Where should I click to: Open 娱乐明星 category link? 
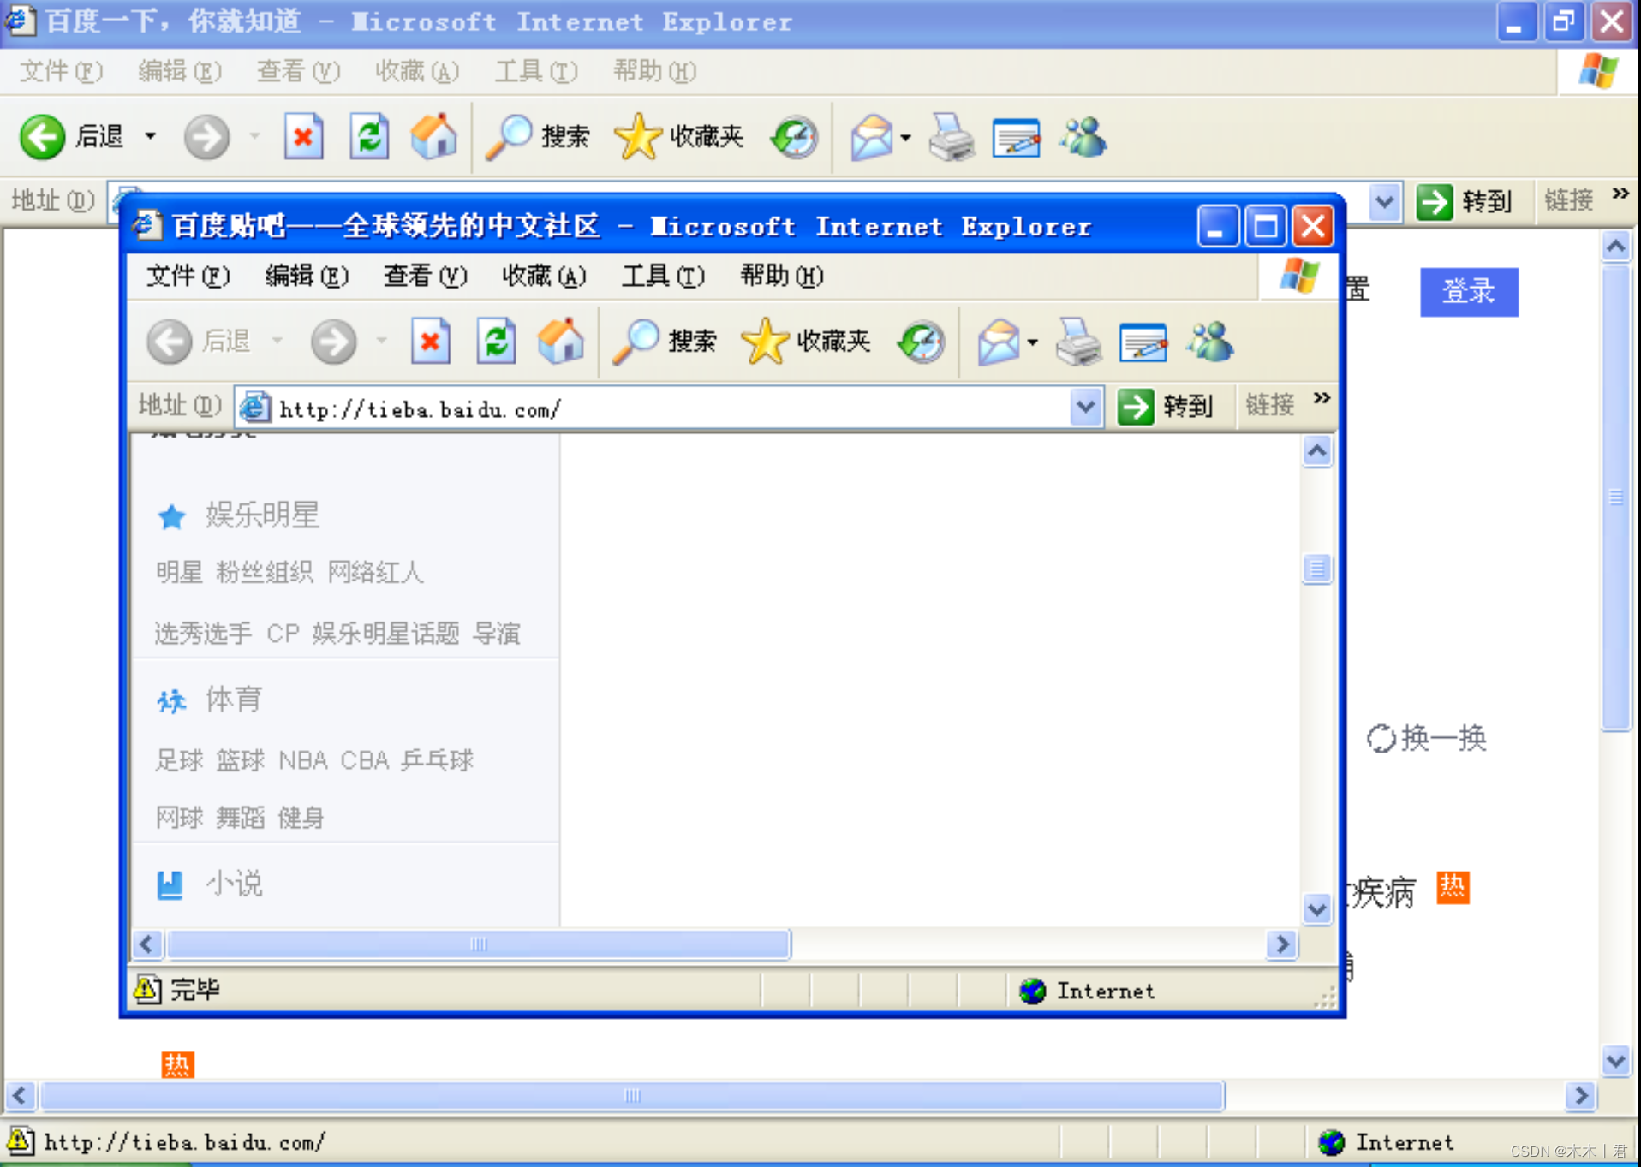(262, 515)
